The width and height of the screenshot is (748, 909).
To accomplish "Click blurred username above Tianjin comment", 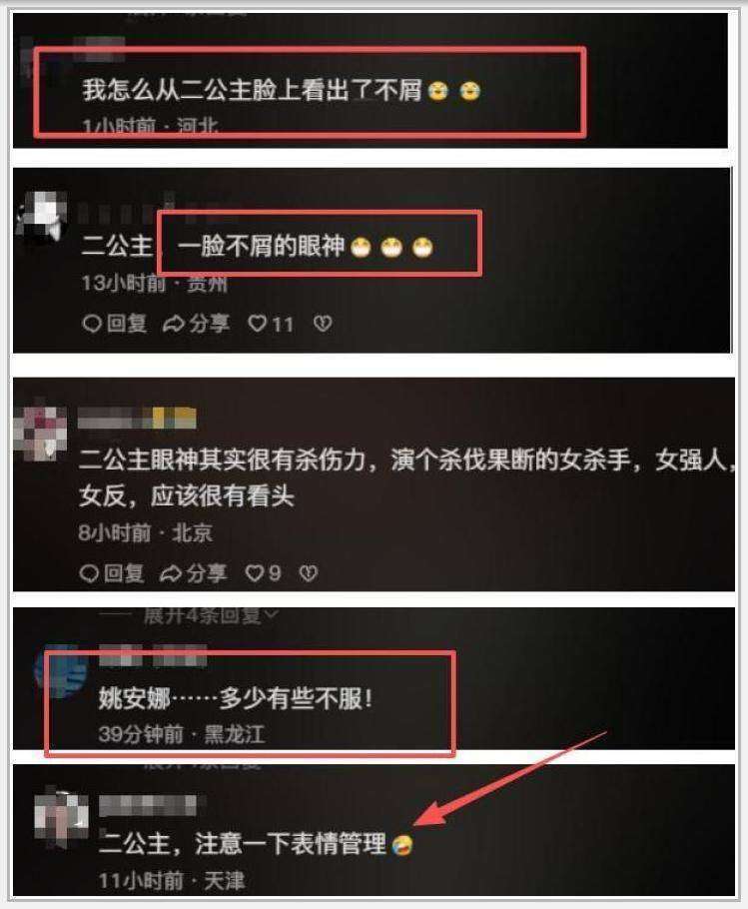I will point(149,805).
